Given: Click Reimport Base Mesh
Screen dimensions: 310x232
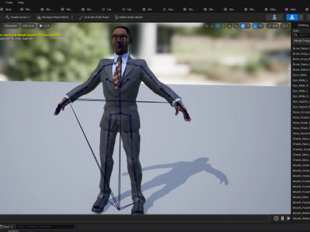Looking at the screenshot, I should tap(53, 17).
